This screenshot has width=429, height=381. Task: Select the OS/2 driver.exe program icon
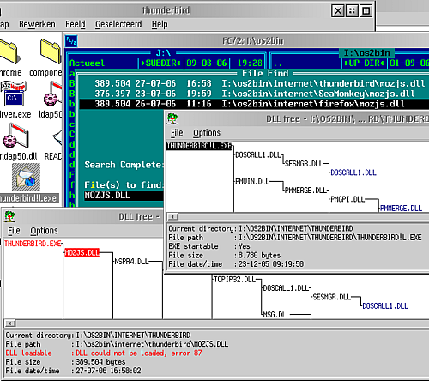point(14,94)
